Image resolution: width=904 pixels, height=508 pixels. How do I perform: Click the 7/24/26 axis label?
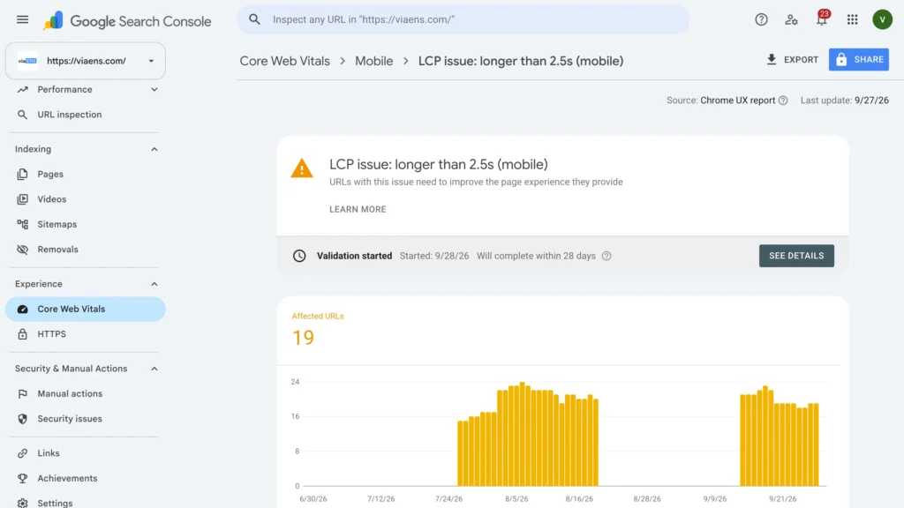(448, 499)
